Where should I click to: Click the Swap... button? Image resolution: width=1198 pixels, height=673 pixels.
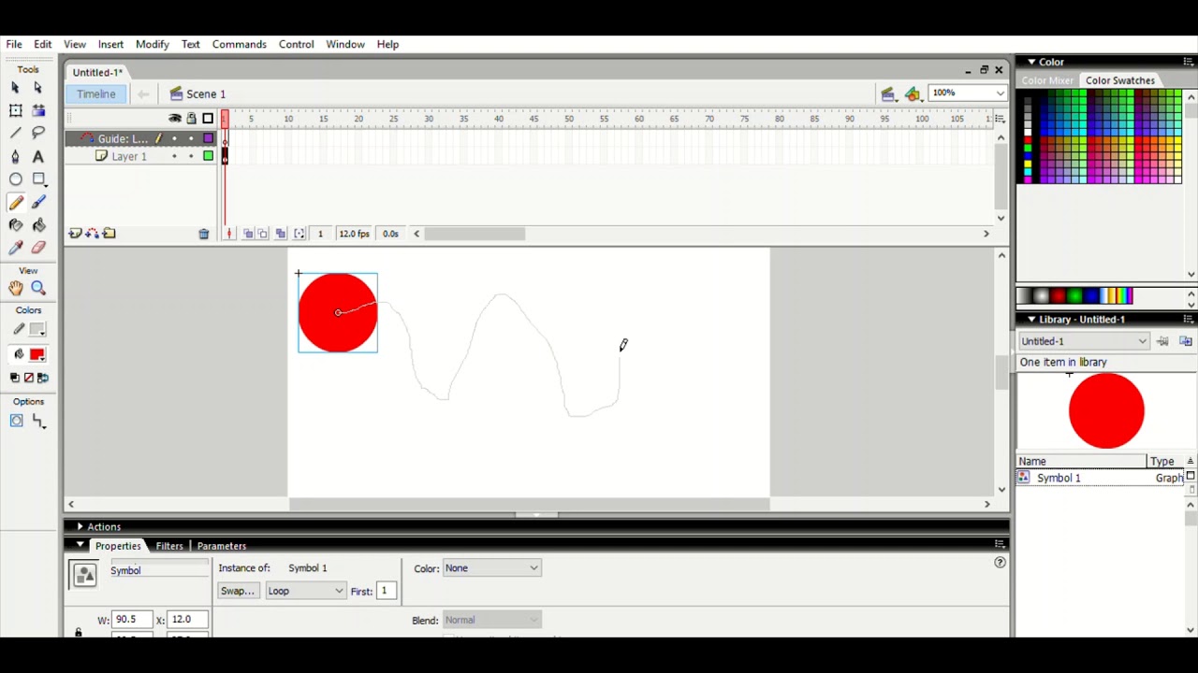tap(237, 591)
